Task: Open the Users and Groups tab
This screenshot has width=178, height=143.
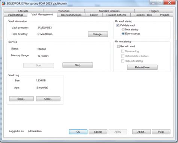Action: [71, 15]
